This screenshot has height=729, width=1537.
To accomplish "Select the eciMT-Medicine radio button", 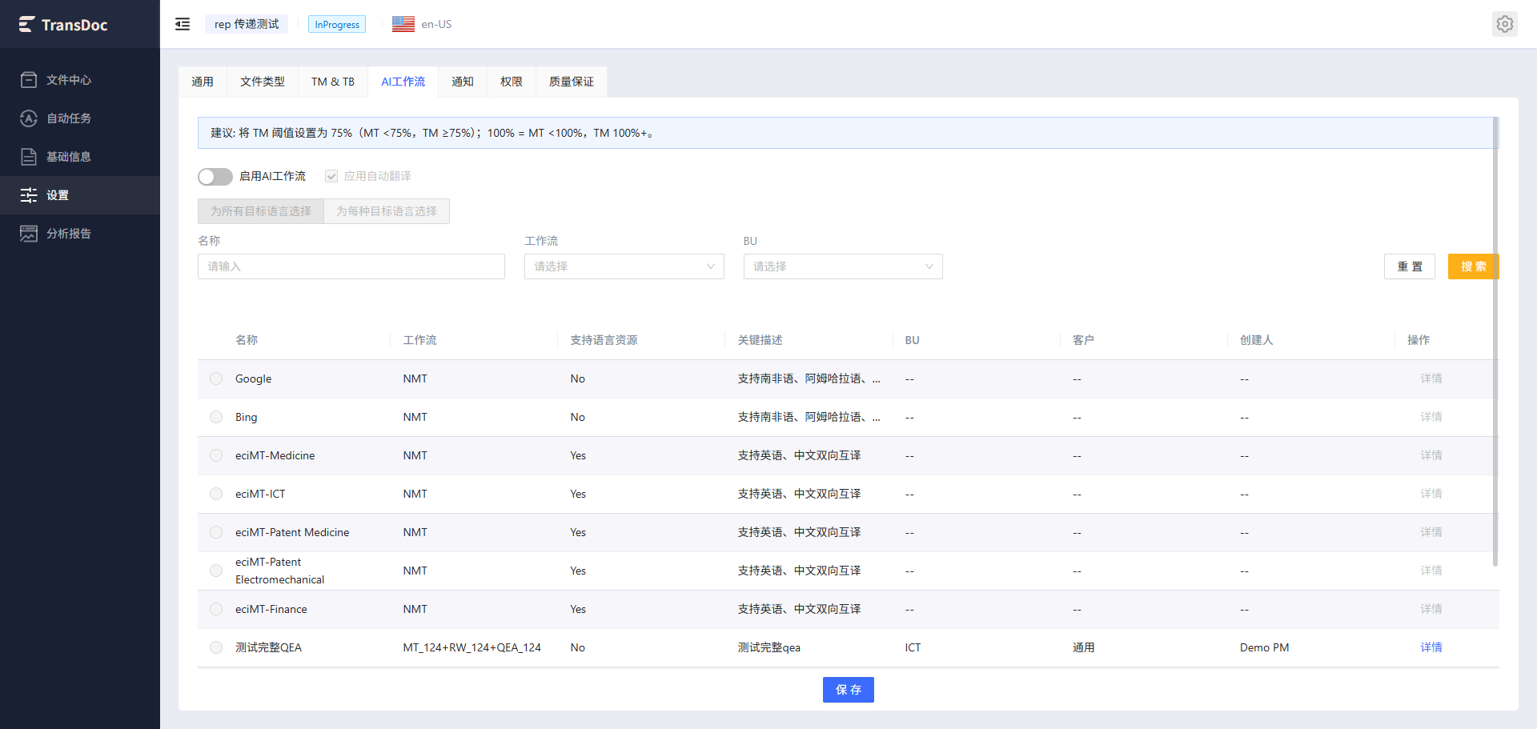I will pyautogui.click(x=216, y=455).
